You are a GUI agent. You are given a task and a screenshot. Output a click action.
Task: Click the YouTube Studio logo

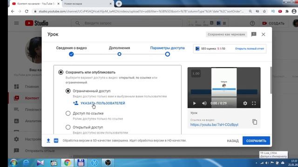[36, 23]
